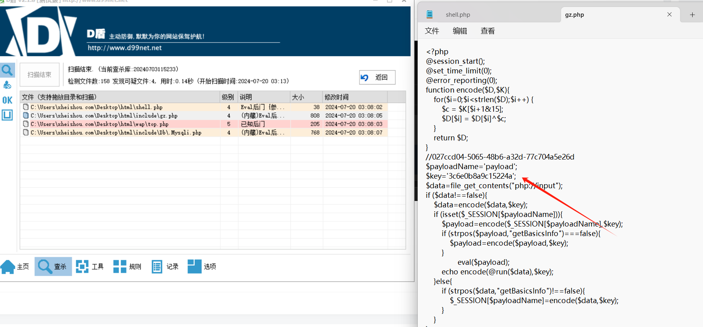Select the wap\top.php result row

click(204, 124)
